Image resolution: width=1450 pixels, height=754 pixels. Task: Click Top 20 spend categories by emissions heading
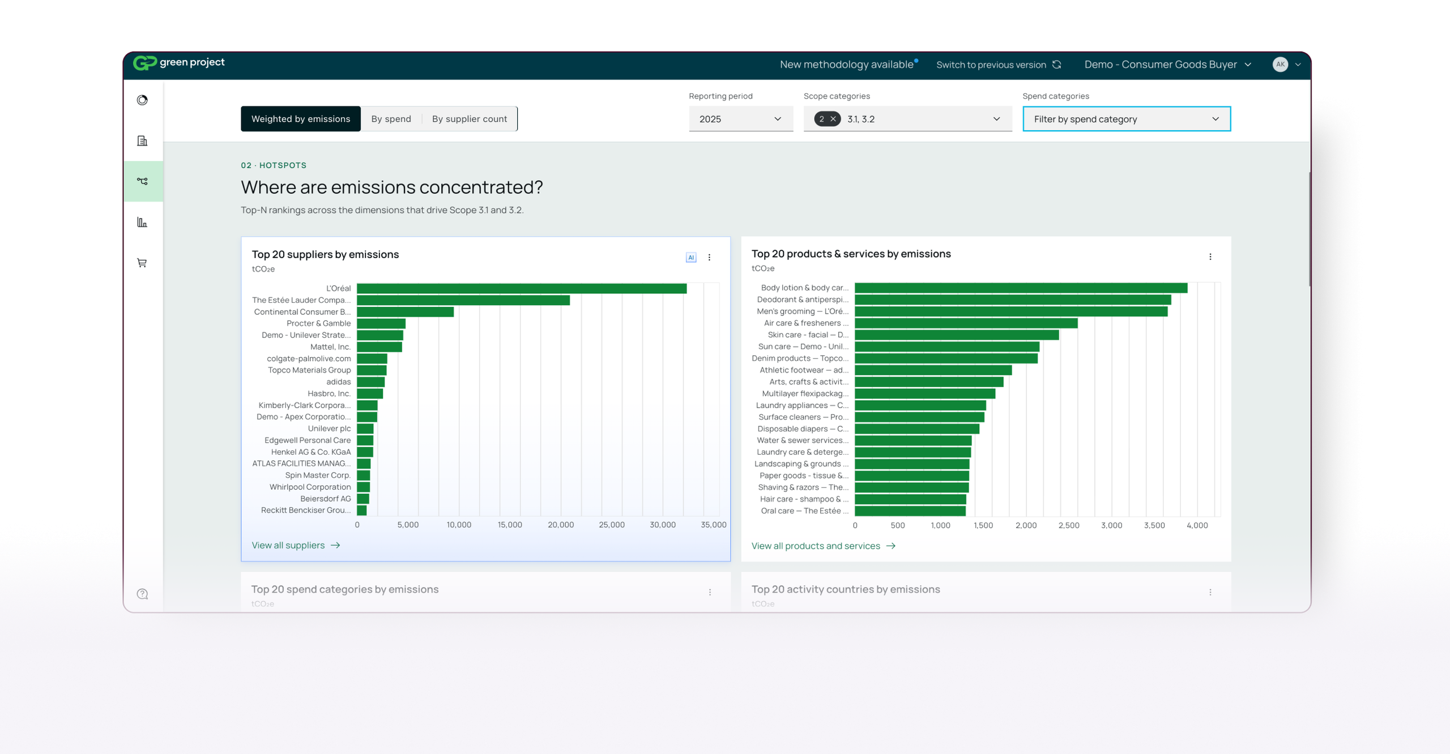pyautogui.click(x=345, y=589)
